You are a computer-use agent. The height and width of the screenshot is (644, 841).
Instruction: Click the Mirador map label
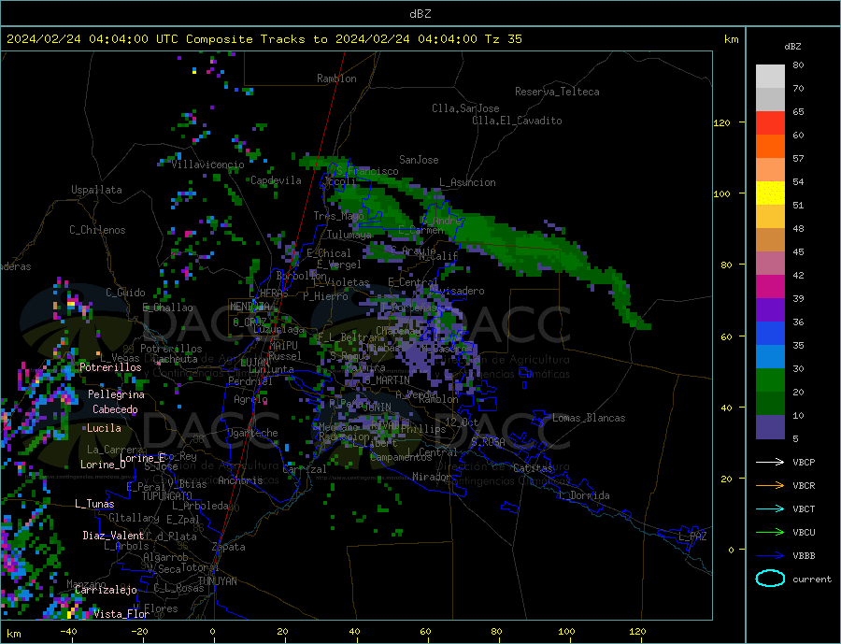click(432, 477)
